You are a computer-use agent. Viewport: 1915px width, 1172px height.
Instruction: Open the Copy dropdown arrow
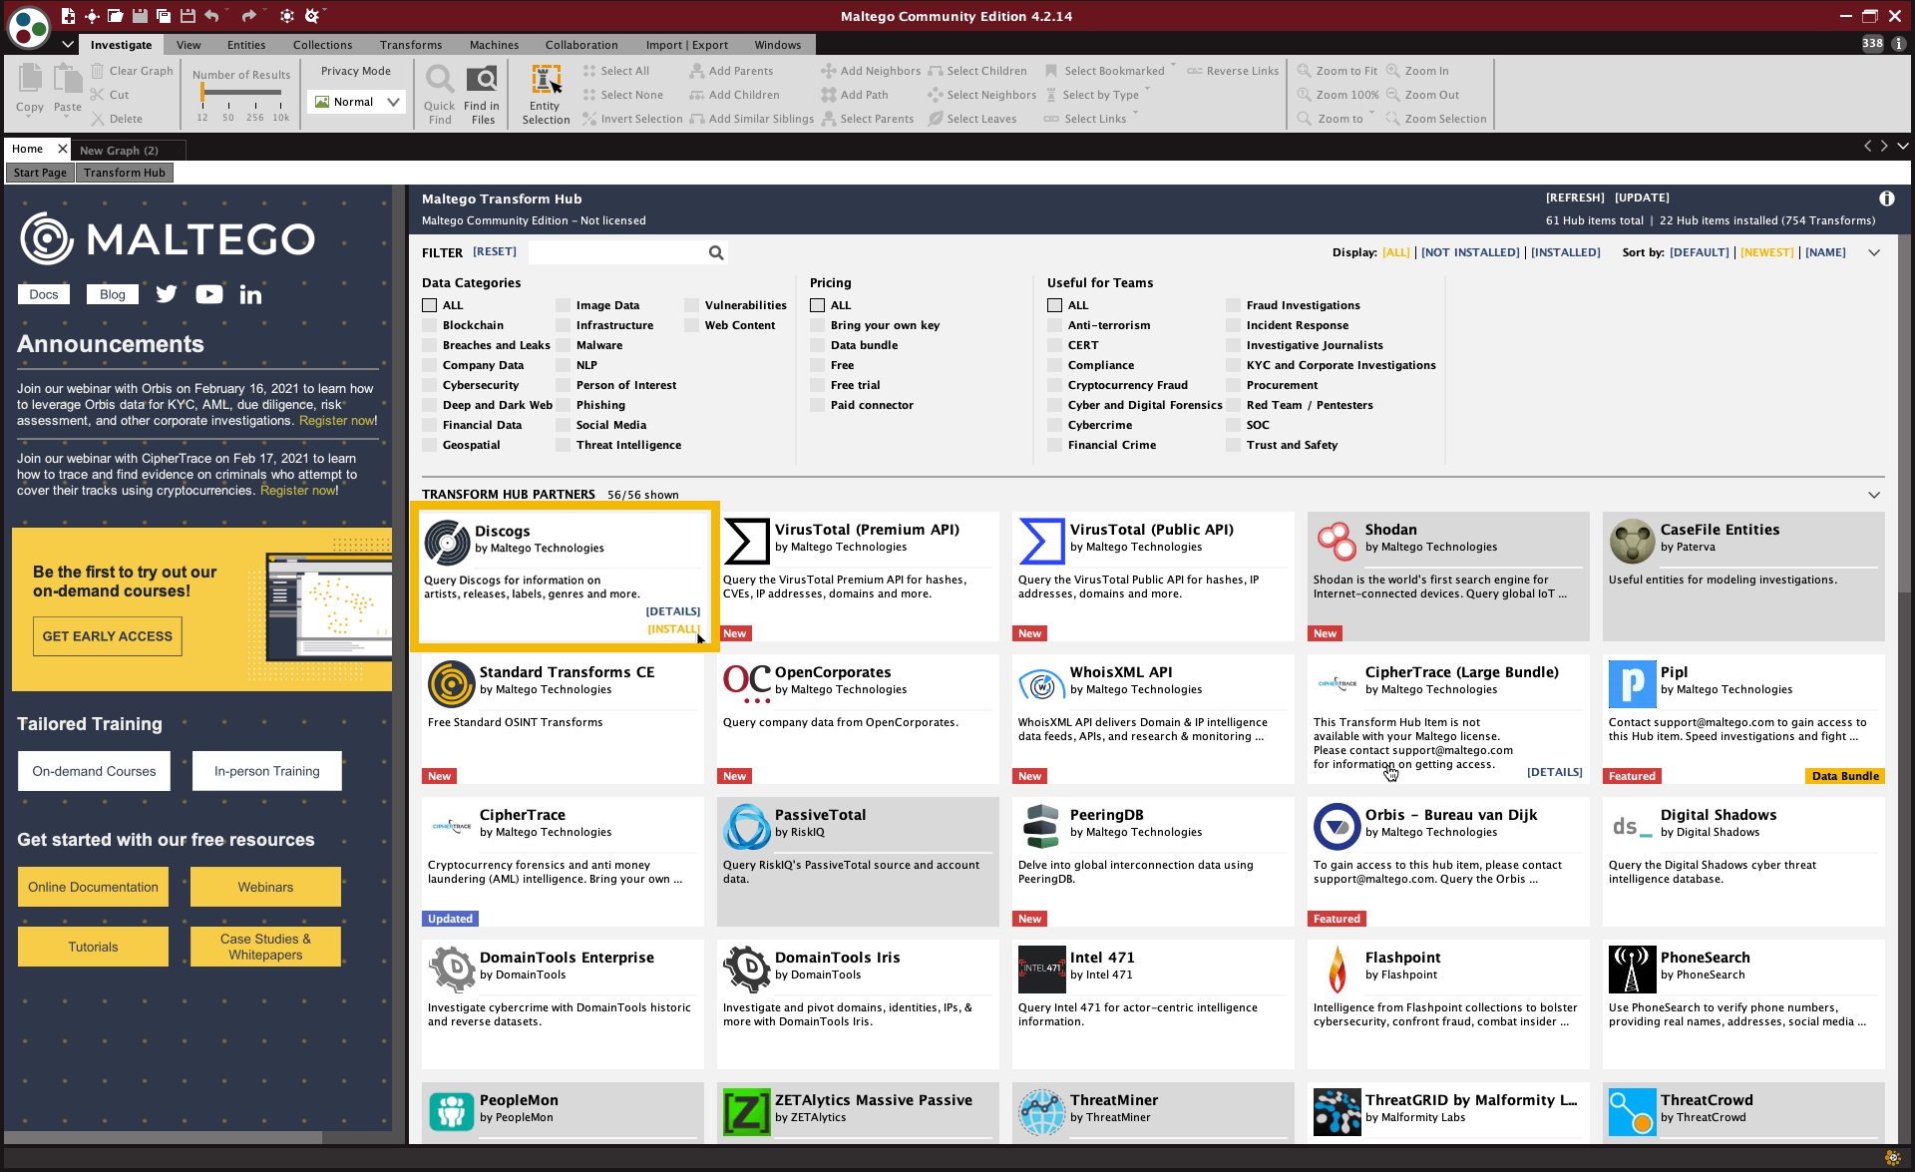tap(29, 118)
